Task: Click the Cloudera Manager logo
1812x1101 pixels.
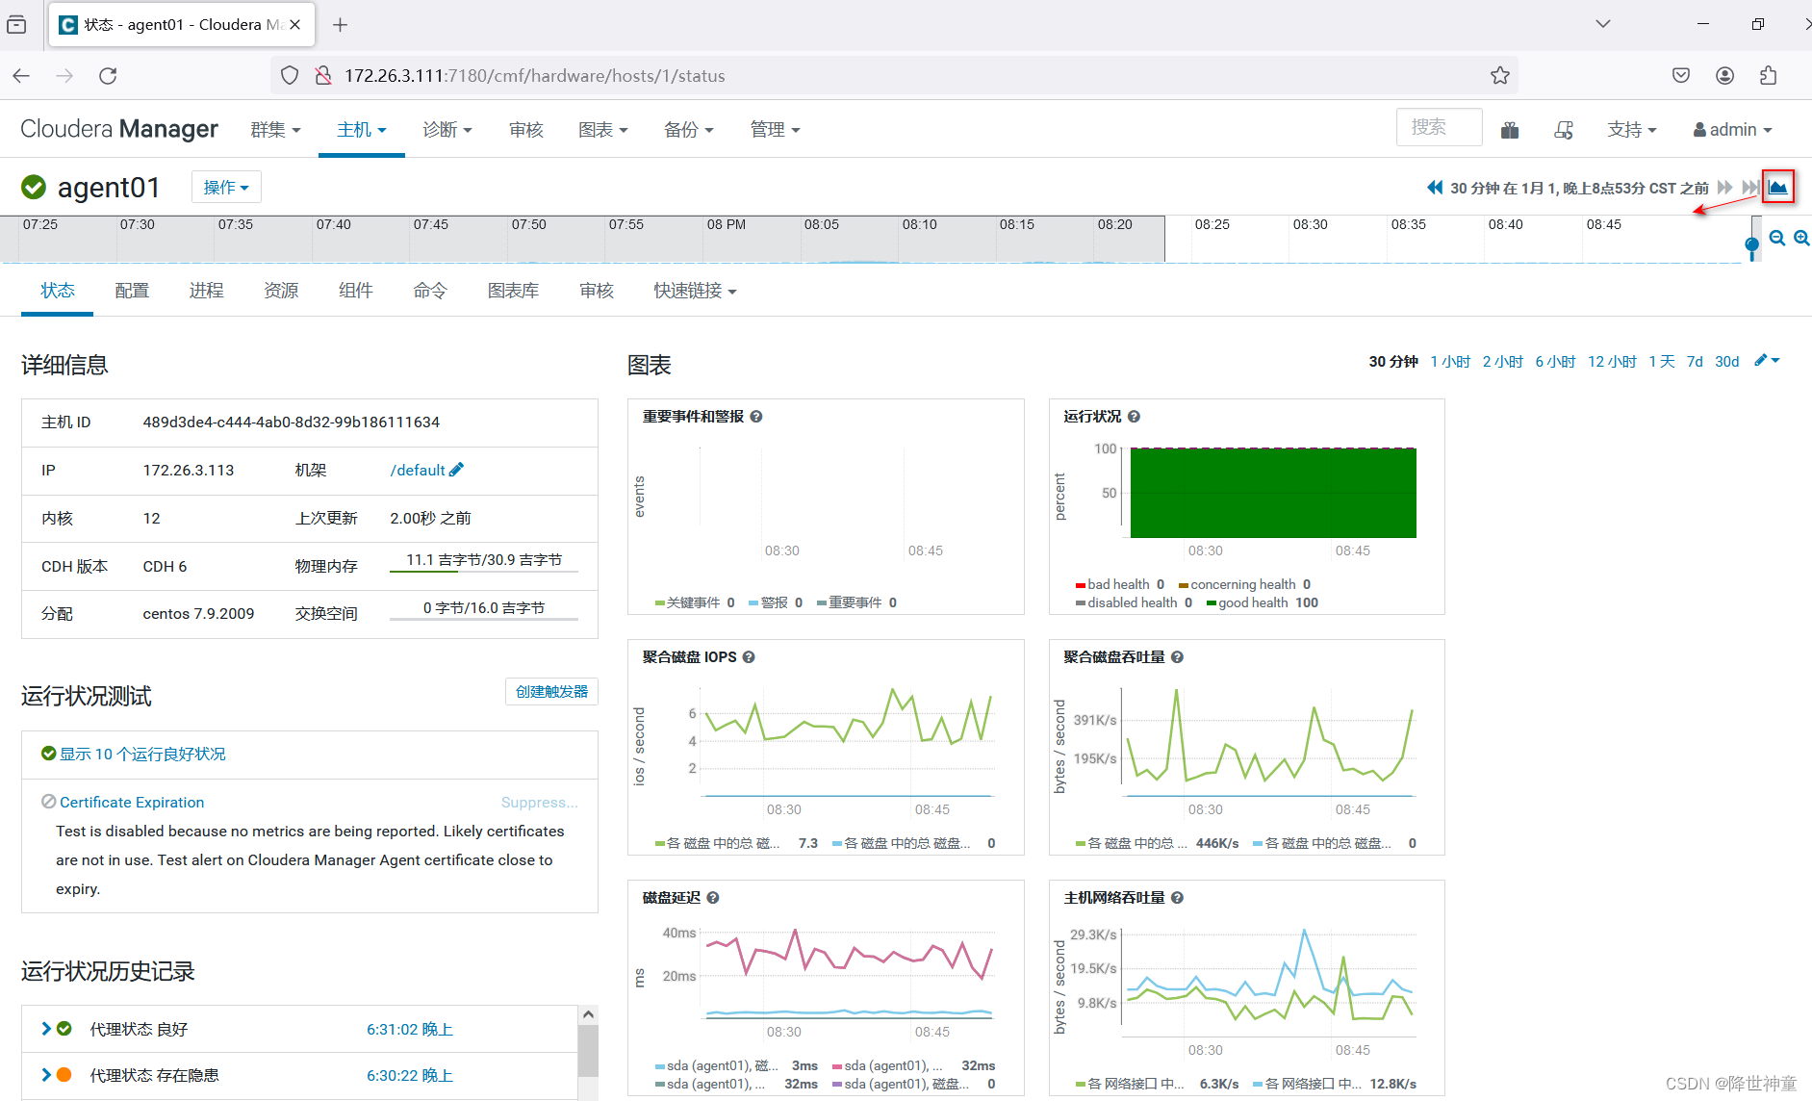Action: click(119, 129)
